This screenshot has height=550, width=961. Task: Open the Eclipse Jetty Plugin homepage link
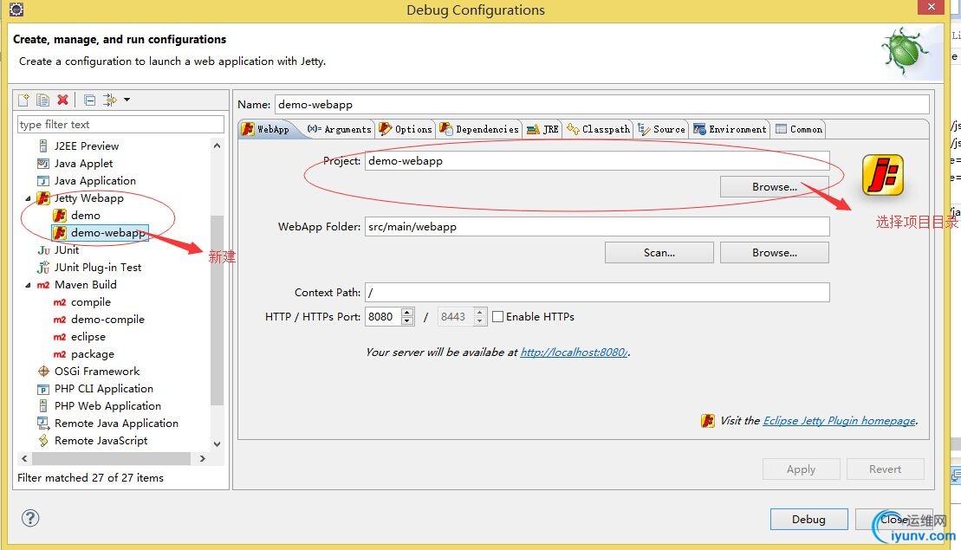(840, 421)
